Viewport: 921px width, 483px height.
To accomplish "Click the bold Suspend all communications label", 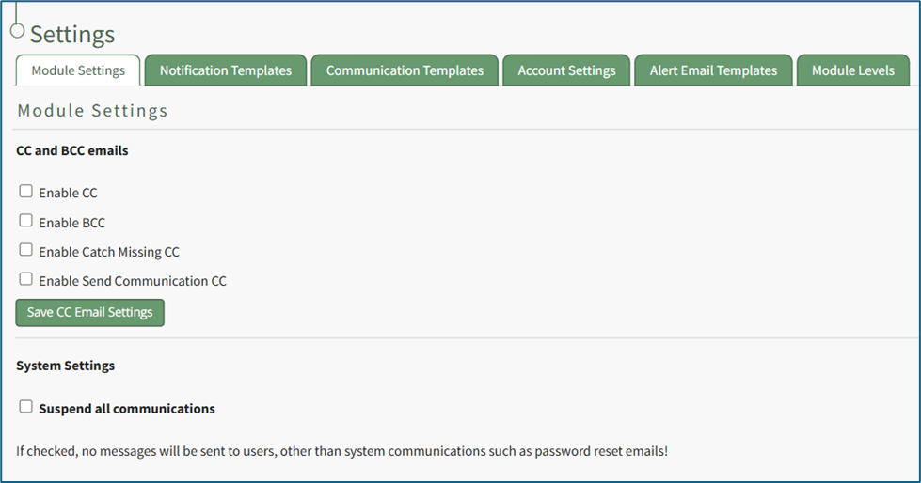I will [x=127, y=409].
